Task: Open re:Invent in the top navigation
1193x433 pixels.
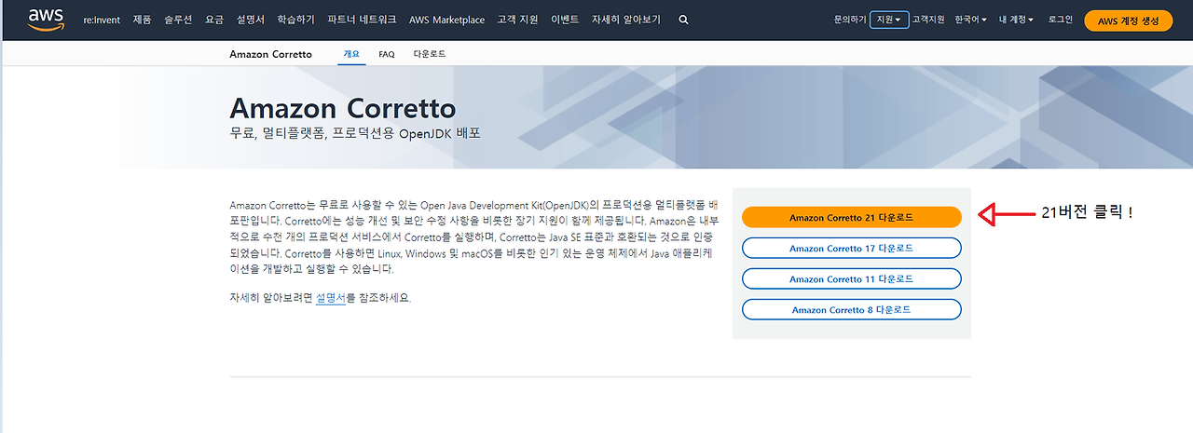Action: coord(102,20)
